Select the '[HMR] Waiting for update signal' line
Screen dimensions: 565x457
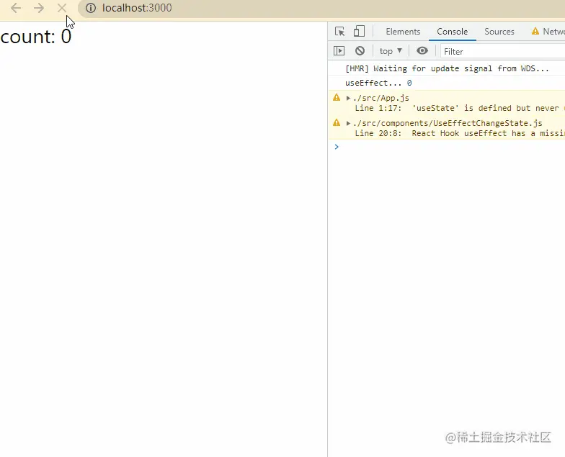click(x=447, y=69)
